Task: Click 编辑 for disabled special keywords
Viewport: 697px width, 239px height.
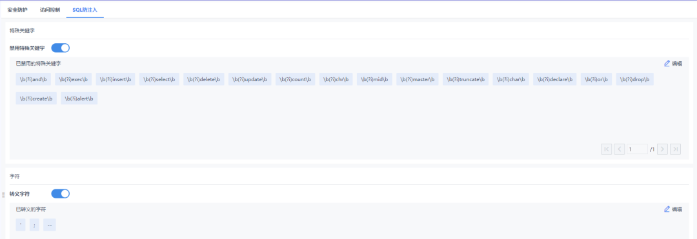Action: pos(672,63)
